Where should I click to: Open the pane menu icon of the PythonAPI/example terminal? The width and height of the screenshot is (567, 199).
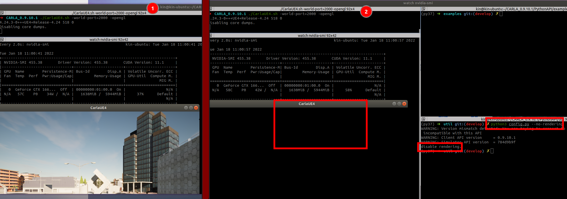(x=423, y=9)
